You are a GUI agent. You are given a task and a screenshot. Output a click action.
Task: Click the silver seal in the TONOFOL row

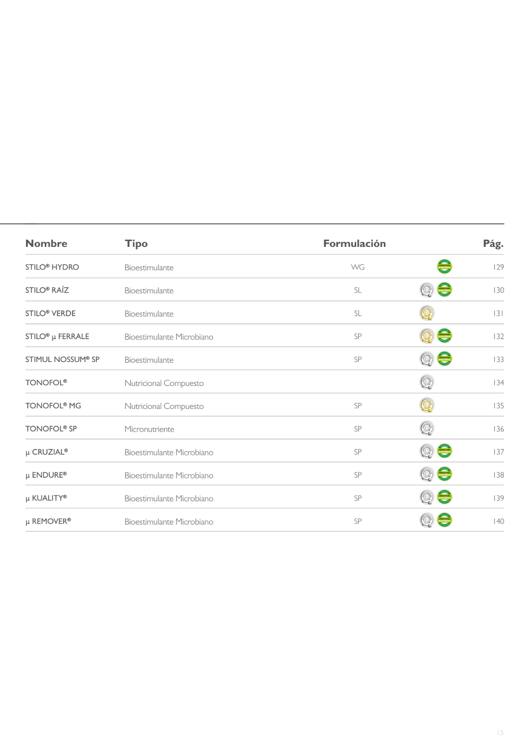click(427, 382)
